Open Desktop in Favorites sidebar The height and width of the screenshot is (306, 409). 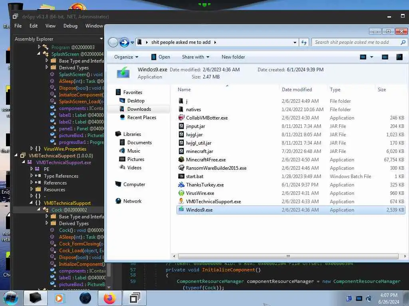pos(136,101)
